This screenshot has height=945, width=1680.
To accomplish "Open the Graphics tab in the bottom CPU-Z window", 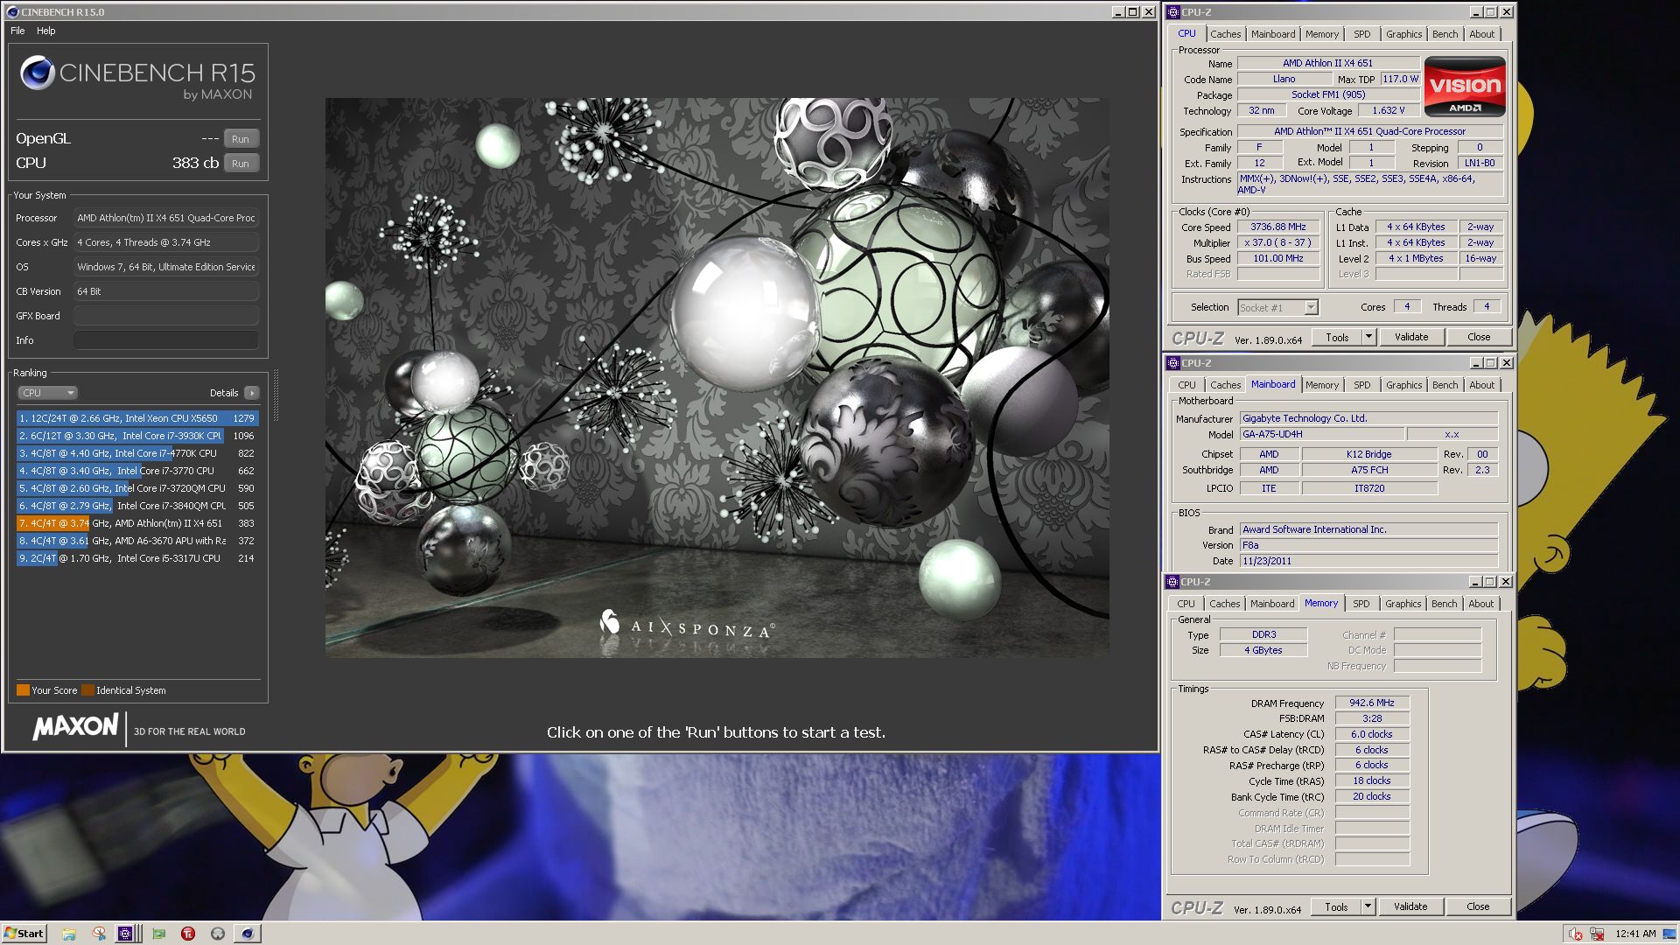I will [1403, 604].
